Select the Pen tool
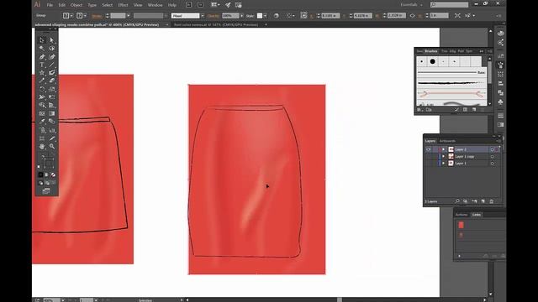 tap(42, 56)
